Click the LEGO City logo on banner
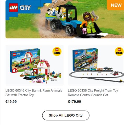This screenshot has width=124, height=125. (x=20, y=8)
